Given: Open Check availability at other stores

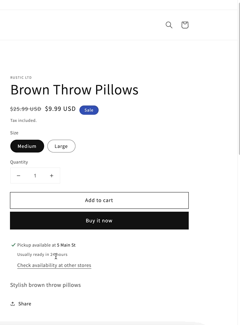Looking at the screenshot, I should [54, 265].
